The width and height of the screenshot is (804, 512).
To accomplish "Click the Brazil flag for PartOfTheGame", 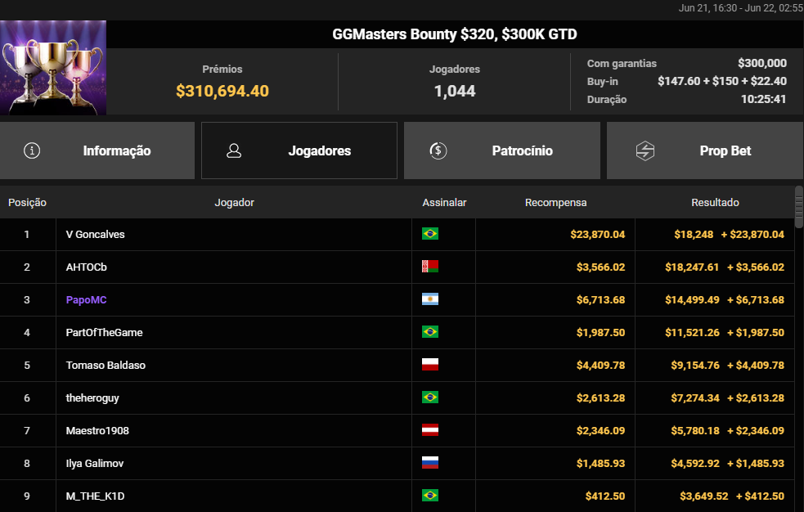I will (429, 332).
